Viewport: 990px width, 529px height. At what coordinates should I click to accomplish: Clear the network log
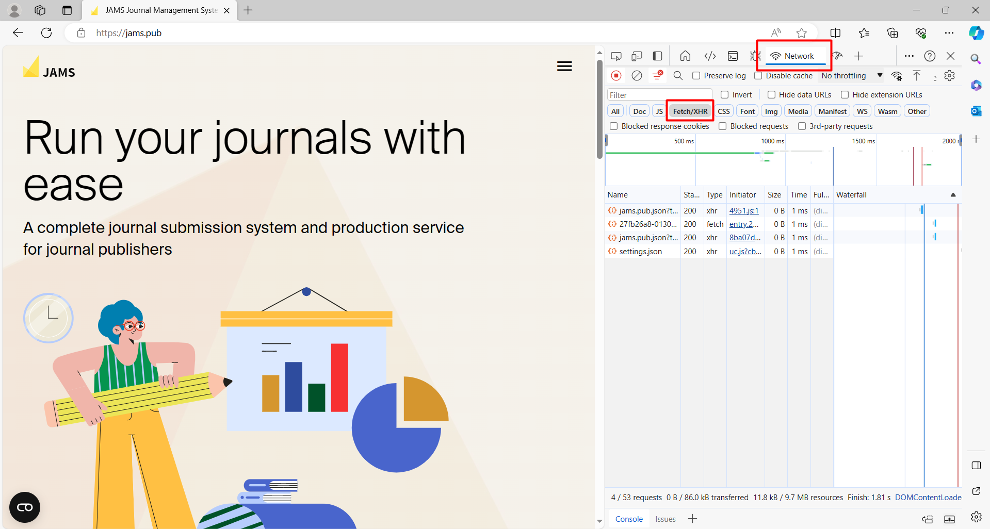637,76
